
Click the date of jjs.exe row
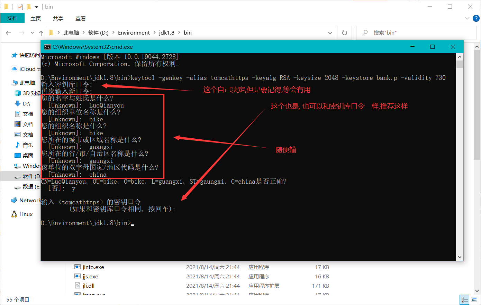point(213,277)
